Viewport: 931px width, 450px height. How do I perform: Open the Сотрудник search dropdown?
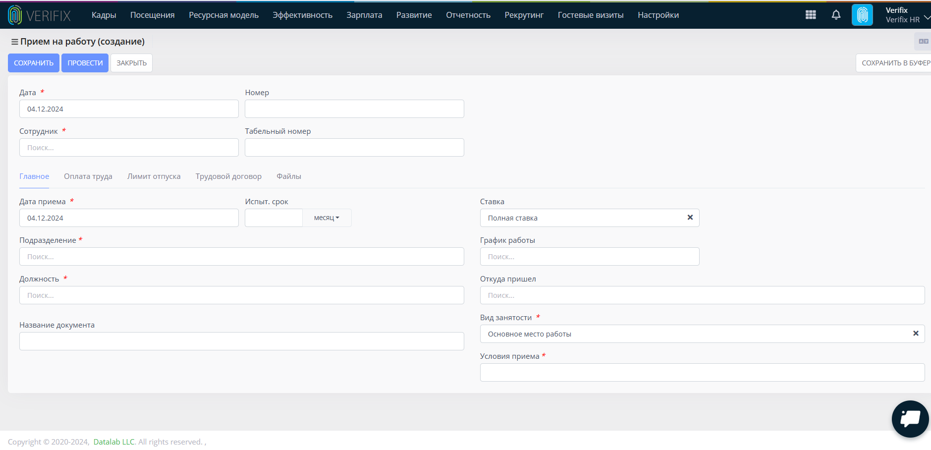pyautogui.click(x=129, y=148)
